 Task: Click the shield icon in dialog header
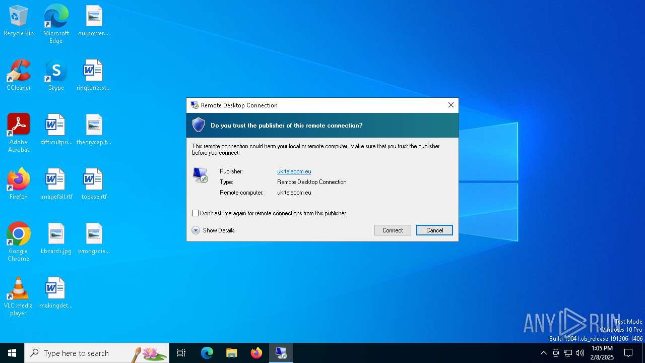[199, 125]
